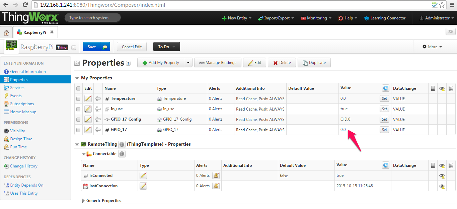Collapse RemoteThing properties section
This screenshot has height=209, width=457.
[x=77, y=144]
